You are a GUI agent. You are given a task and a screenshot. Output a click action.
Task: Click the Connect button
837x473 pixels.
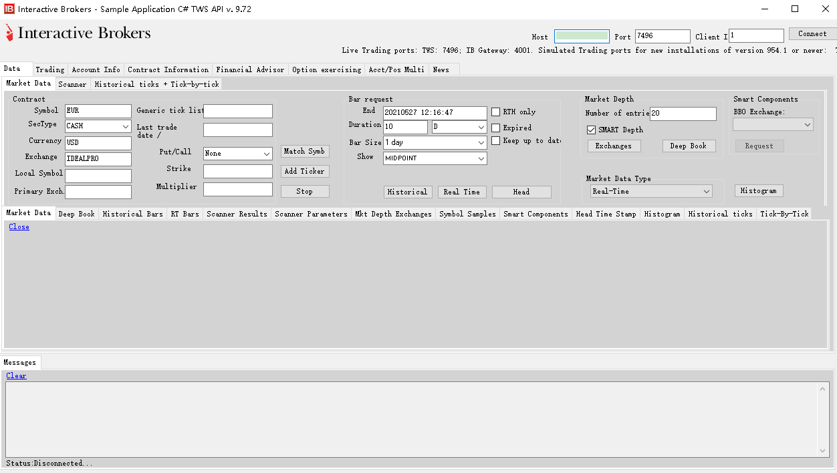812,33
